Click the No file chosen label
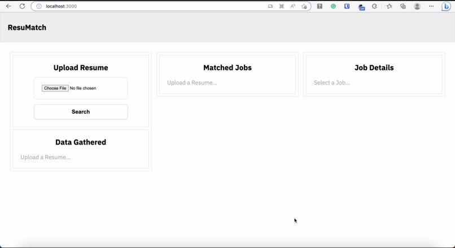 [83, 88]
